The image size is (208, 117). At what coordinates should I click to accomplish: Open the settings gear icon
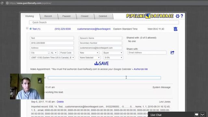(177, 16)
